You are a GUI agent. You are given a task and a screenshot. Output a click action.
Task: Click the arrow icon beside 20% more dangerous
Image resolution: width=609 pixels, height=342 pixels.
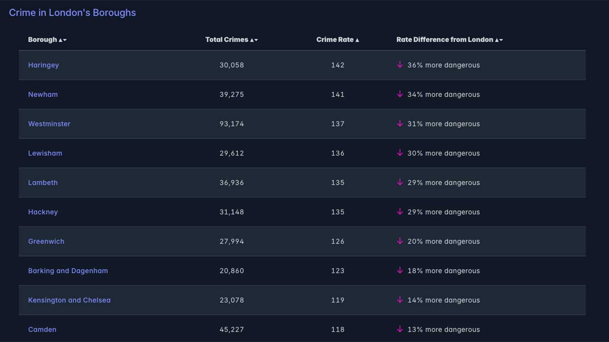[400, 241]
